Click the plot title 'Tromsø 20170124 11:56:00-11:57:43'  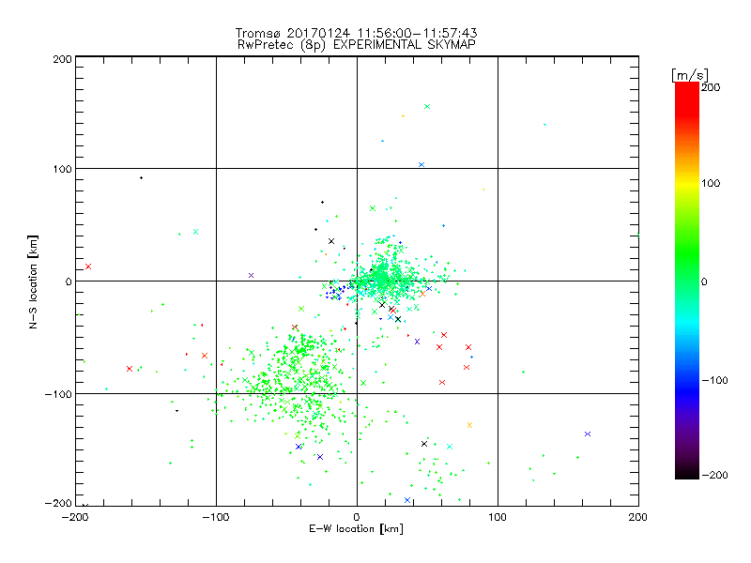click(x=356, y=33)
